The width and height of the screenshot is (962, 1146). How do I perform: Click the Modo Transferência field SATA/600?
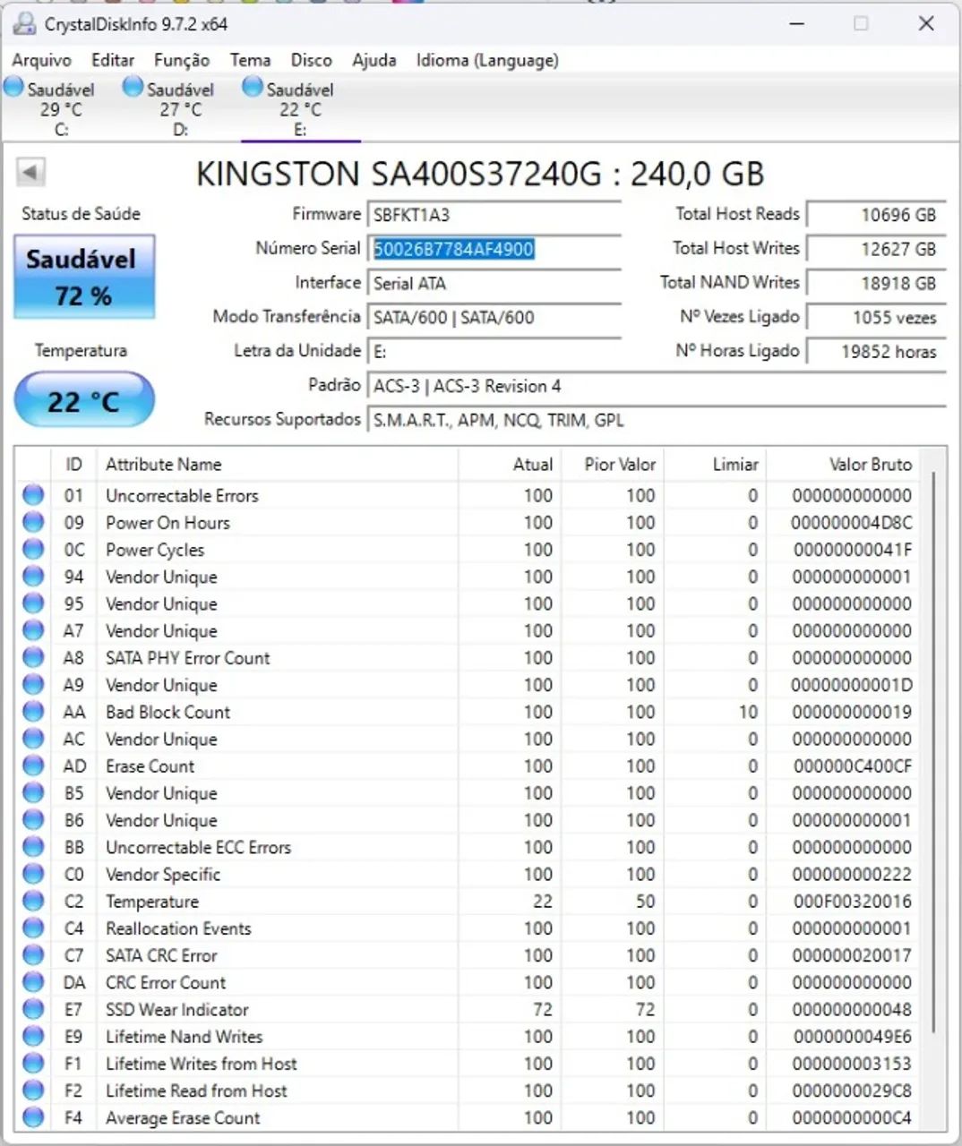[494, 318]
